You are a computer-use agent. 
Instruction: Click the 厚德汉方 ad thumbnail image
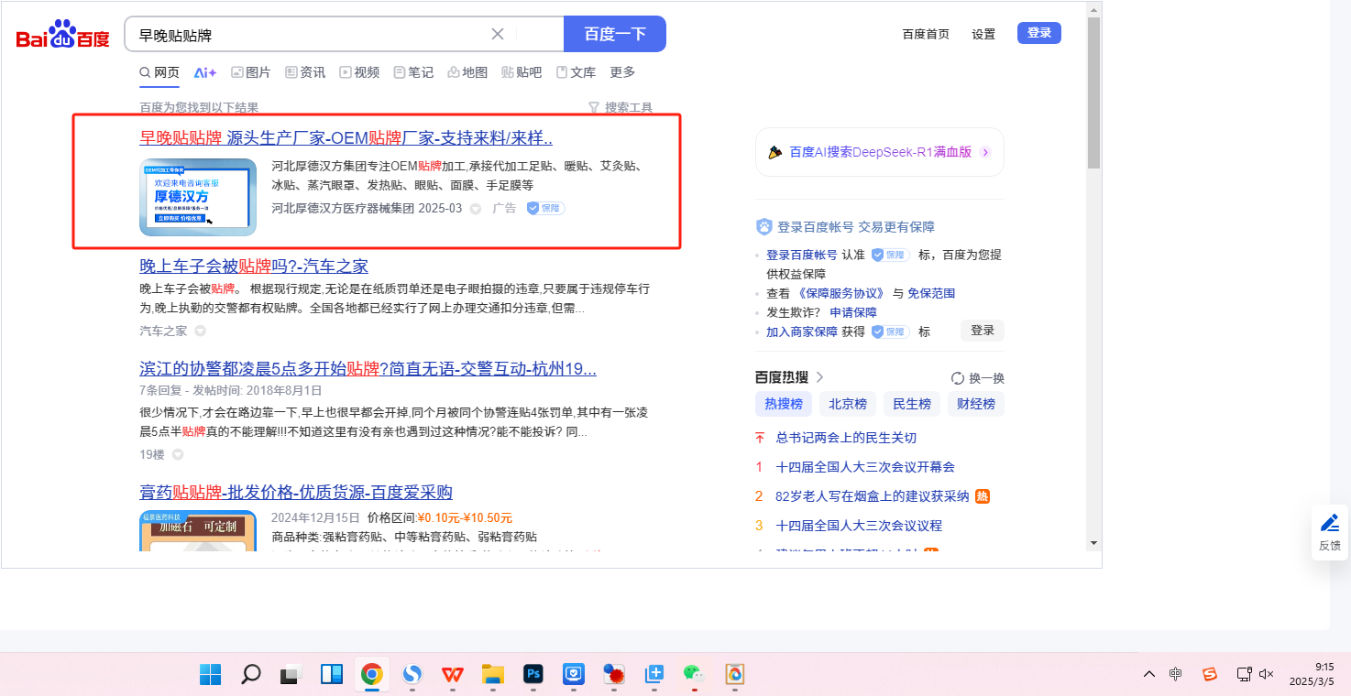point(198,197)
